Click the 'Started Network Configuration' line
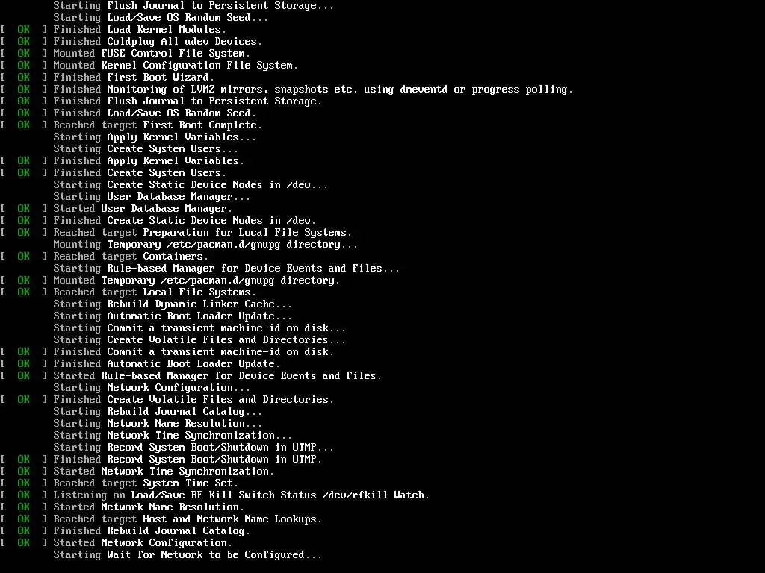Image resolution: width=765 pixels, height=573 pixels. coord(117,543)
